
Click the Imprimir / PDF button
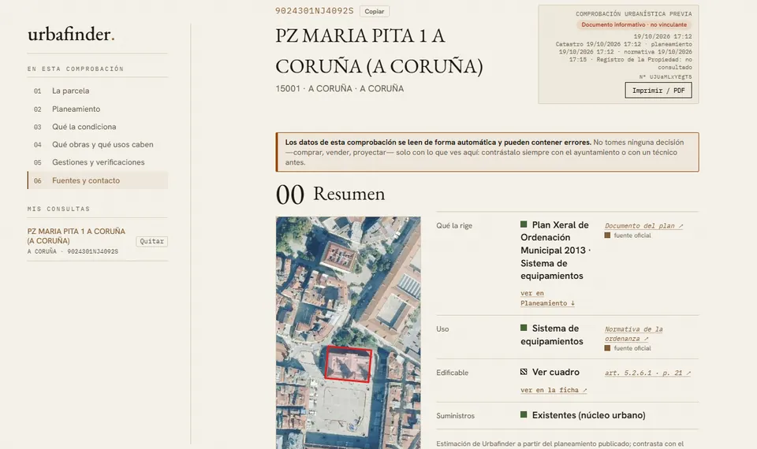coord(658,90)
